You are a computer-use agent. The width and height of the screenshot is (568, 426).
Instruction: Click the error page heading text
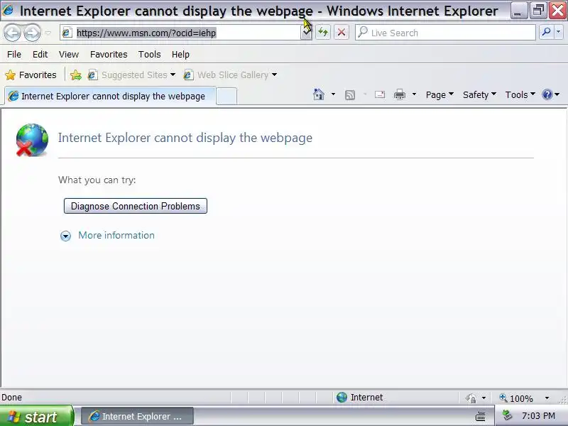coord(185,138)
